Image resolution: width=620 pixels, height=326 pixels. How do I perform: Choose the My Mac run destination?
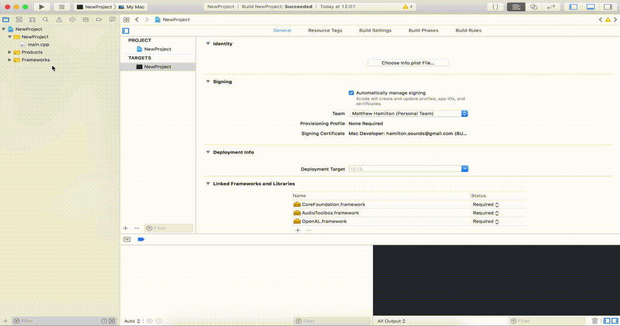(x=132, y=7)
